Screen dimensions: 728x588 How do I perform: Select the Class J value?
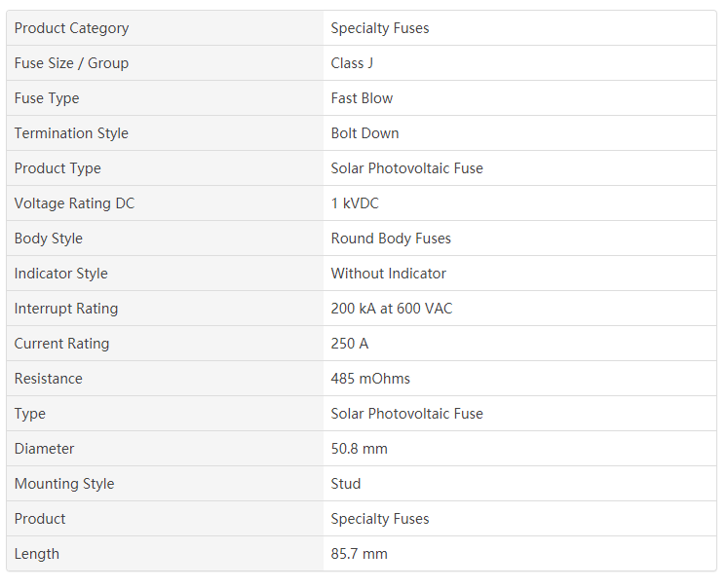pos(352,63)
